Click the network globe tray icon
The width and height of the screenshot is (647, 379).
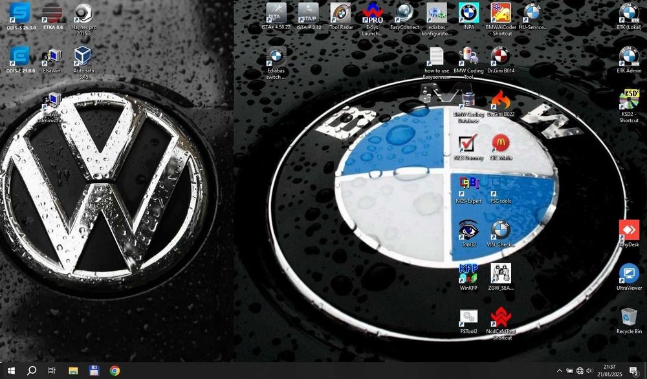click(x=580, y=371)
